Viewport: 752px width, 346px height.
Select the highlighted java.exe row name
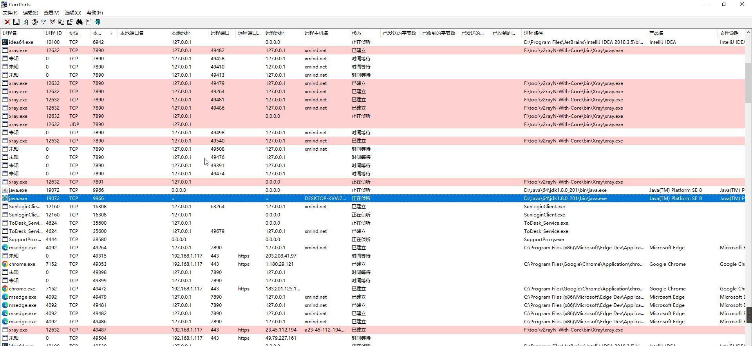pyautogui.click(x=18, y=198)
